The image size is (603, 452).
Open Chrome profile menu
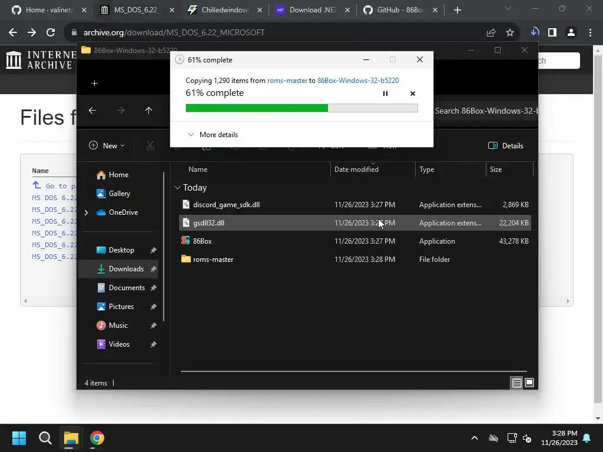pos(571,33)
